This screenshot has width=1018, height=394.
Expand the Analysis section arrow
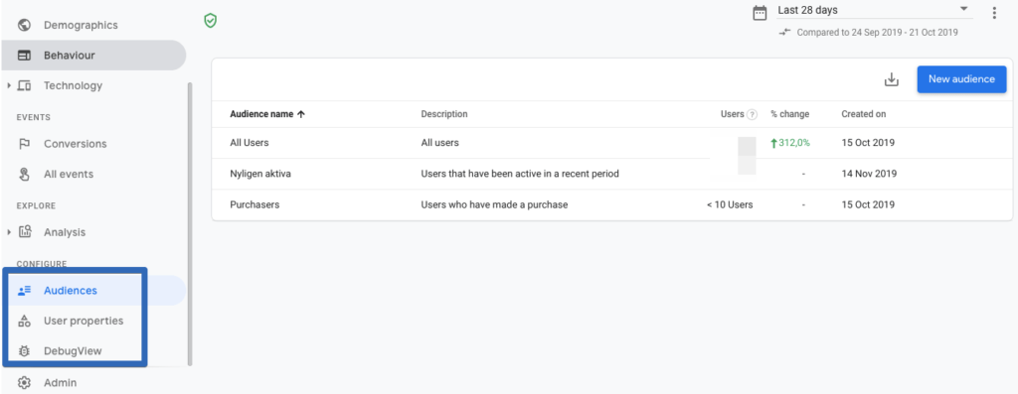click(9, 232)
